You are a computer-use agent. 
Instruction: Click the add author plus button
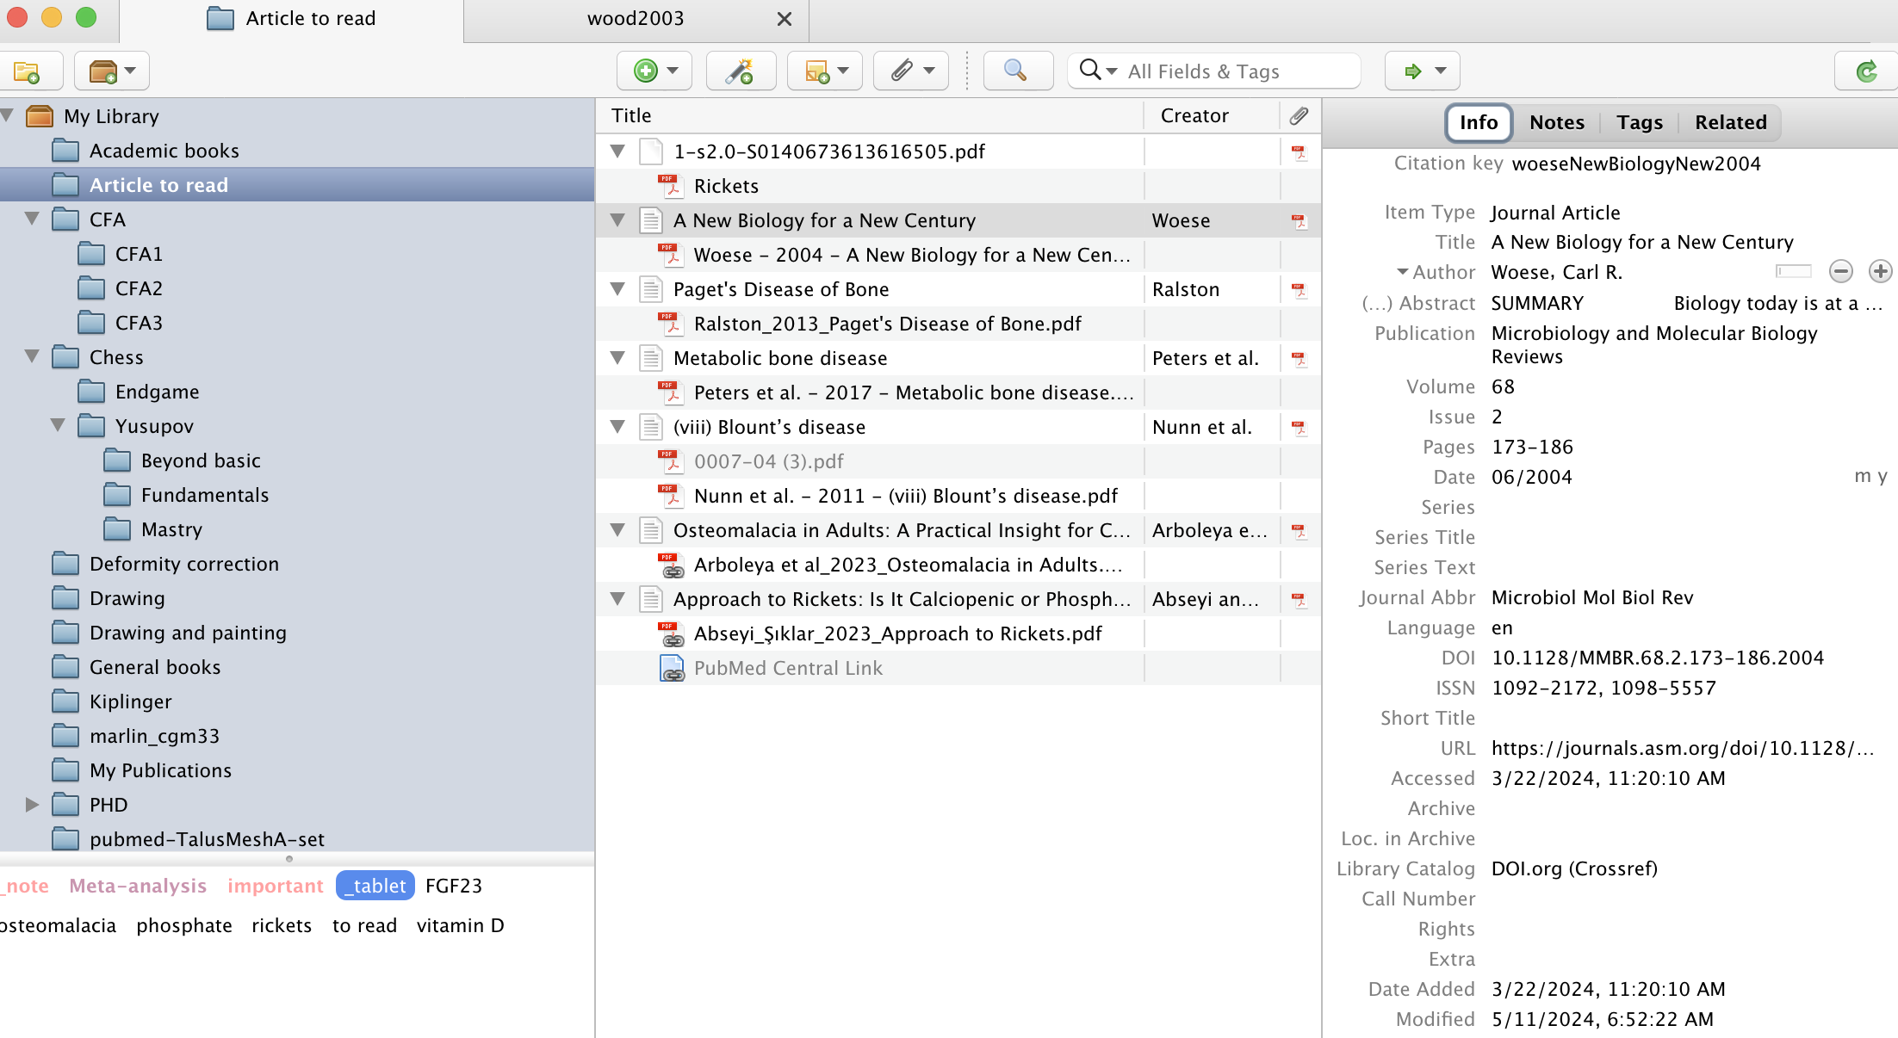(x=1880, y=272)
